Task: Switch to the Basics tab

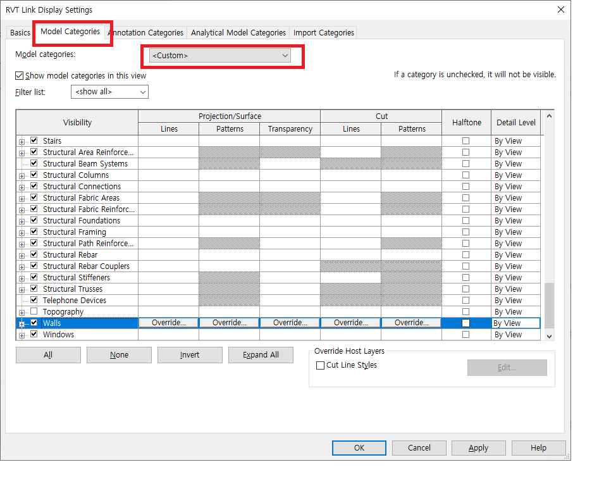Action: (x=20, y=33)
